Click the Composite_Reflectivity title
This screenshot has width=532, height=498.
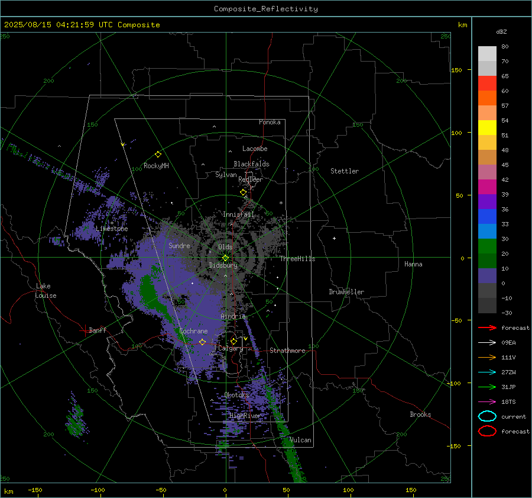pyautogui.click(x=265, y=9)
